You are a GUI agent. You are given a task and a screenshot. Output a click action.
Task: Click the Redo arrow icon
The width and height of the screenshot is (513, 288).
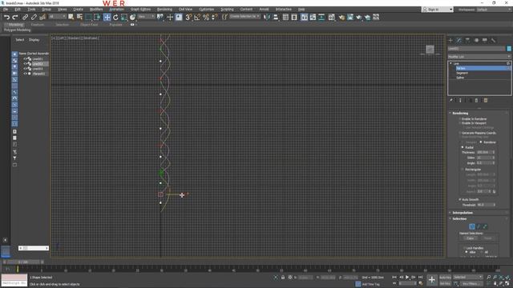[14, 18]
